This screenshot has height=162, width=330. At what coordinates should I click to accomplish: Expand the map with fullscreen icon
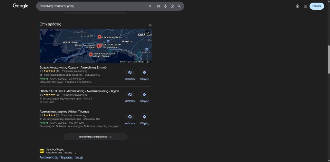click(148, 33)
